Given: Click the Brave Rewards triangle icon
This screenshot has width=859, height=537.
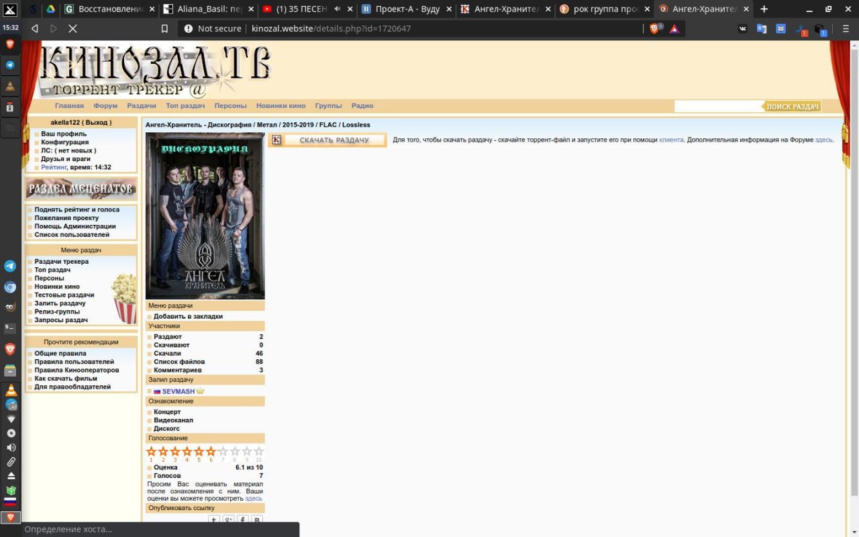Looking at the screenshot, I should click(674, 29).
